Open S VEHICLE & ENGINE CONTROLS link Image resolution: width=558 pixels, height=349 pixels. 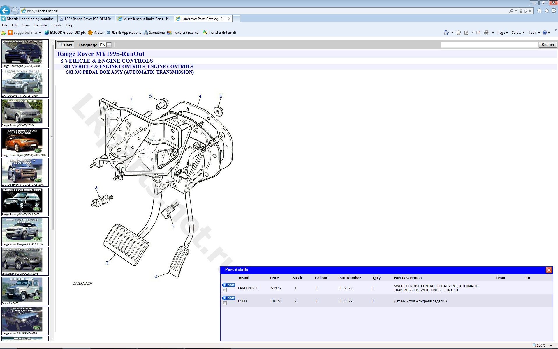(106, 61)
